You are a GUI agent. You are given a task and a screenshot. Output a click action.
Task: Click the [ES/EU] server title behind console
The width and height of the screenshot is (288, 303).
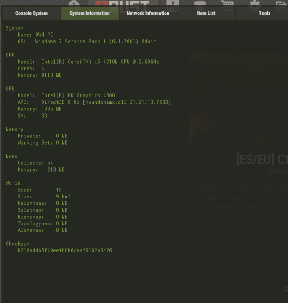point(262,160)
